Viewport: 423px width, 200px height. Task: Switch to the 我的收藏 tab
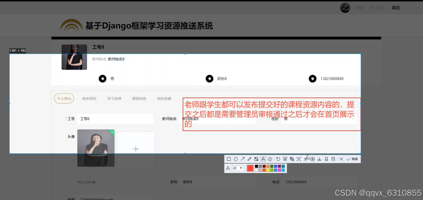pos(164,99)
